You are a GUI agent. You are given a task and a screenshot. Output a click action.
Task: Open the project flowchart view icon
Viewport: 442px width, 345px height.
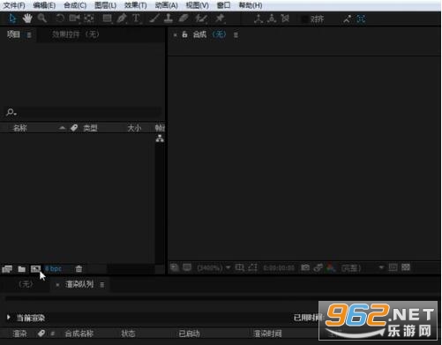click(x=160, y=139)
